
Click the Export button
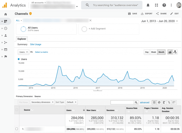[146, 13]
